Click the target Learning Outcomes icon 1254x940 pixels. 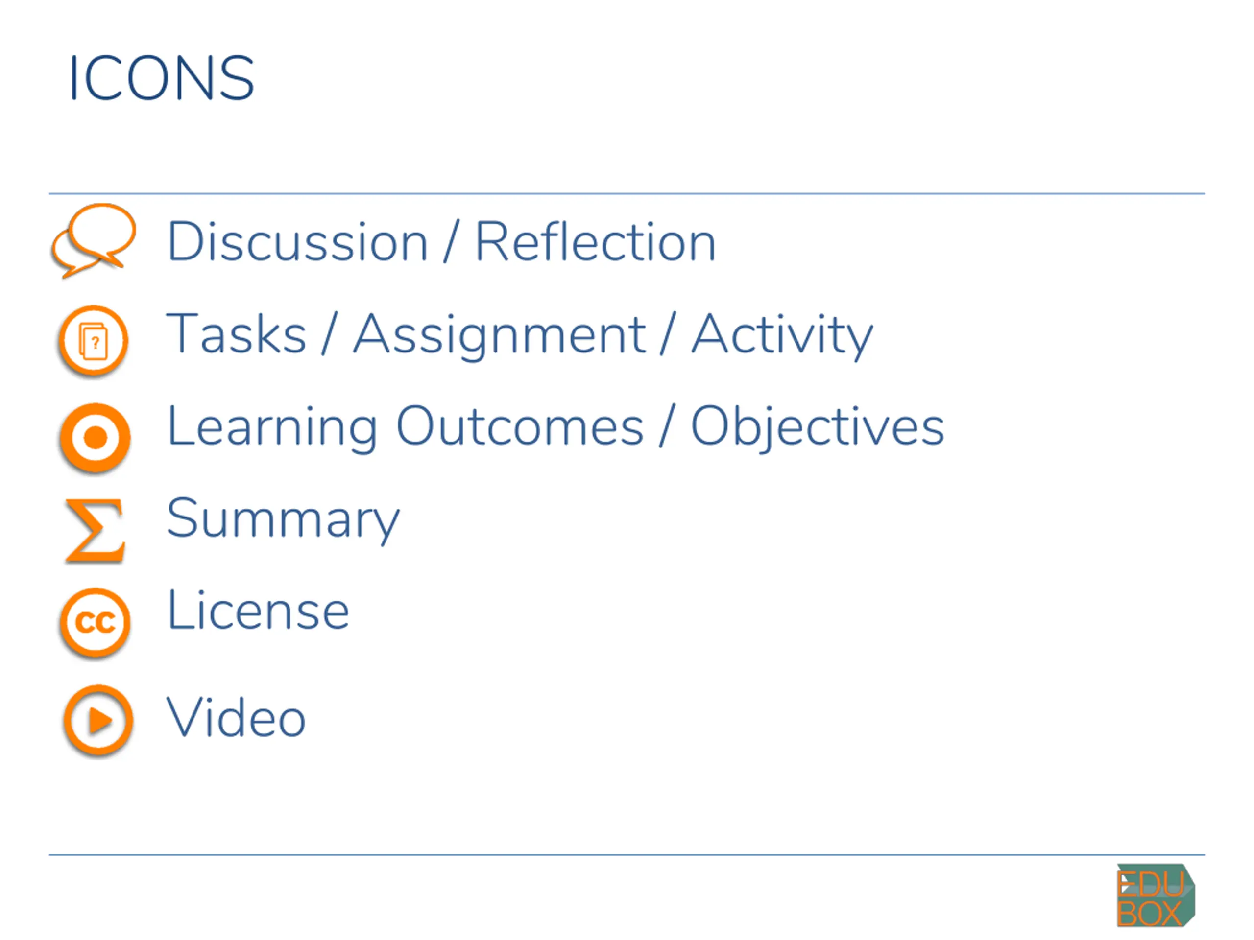(95, 438)
